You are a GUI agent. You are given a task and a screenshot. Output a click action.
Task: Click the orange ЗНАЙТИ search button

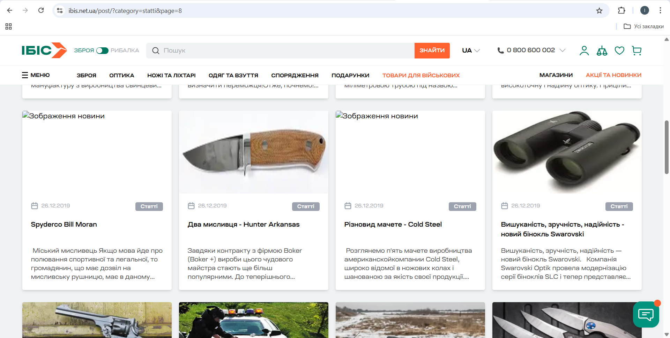coord(432,50)
